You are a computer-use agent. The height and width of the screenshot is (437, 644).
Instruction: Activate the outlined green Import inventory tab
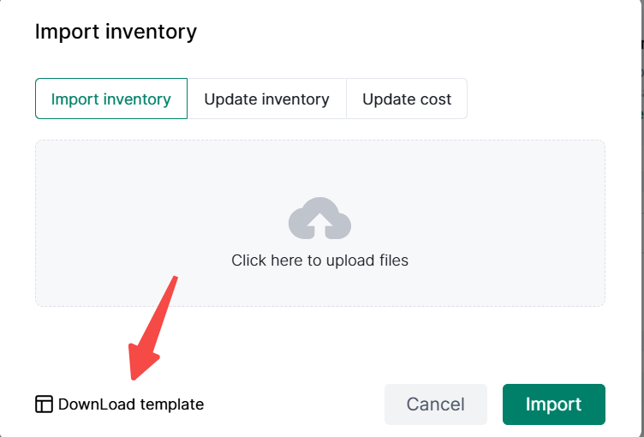coord(111,99)
